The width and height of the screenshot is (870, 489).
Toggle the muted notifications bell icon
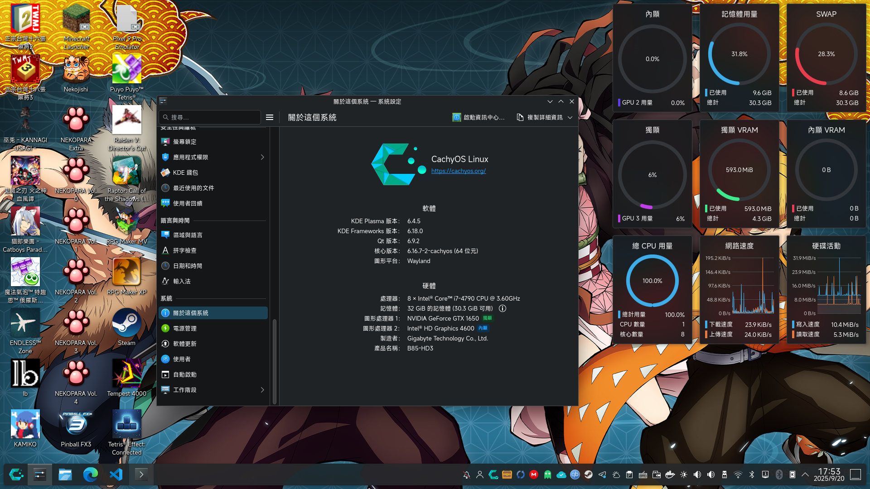coord(466,475)
